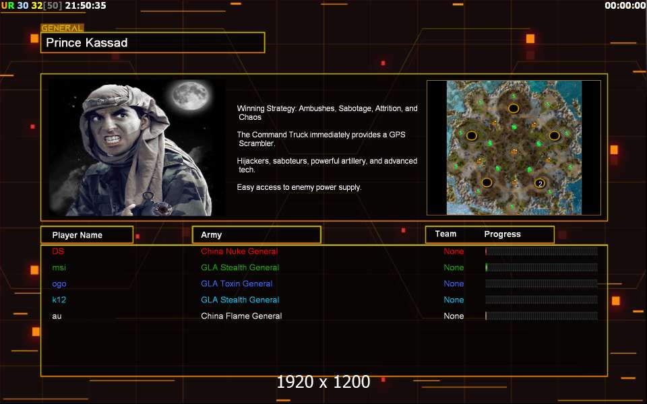
Task: Click the Winning Strategy description line
Action: 328,112
